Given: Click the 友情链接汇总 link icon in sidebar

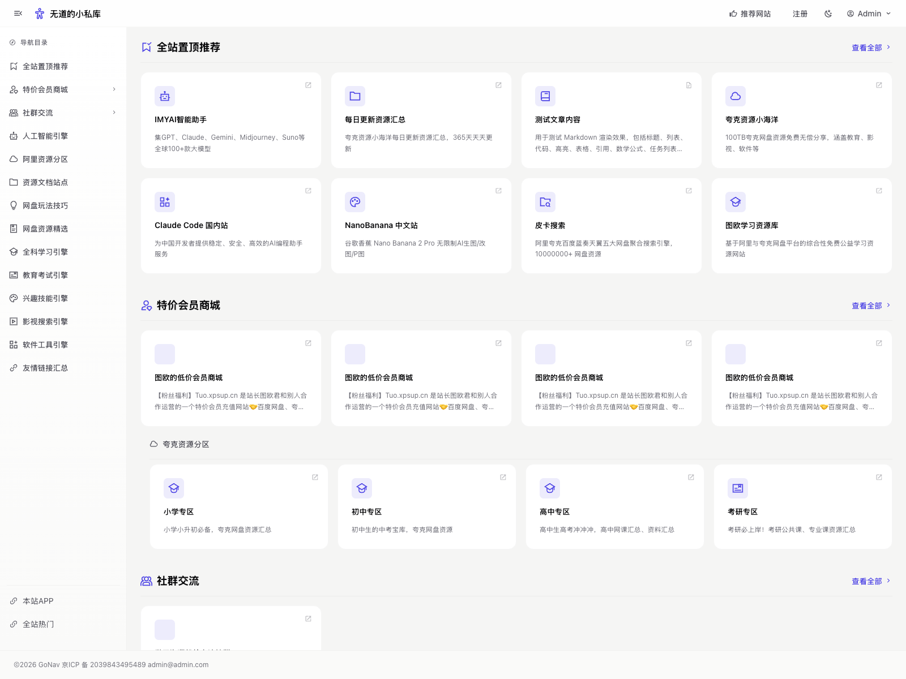Looking at the screenshot, I should point(14,368).
